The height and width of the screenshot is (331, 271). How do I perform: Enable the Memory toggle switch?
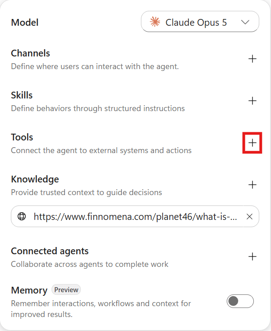pos(240,301)
